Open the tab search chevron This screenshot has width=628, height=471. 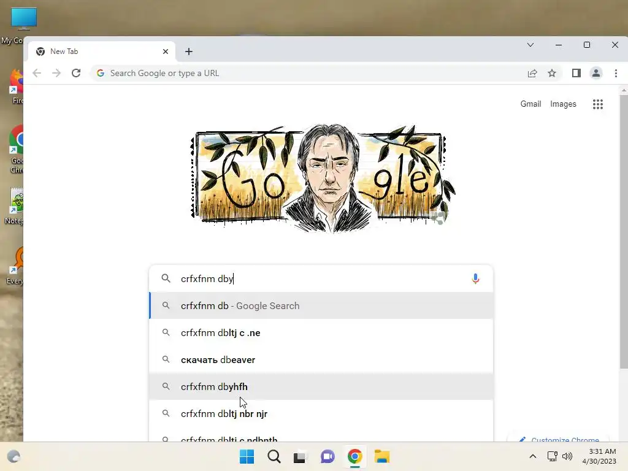pyautogui.click(x=530, y=44)
